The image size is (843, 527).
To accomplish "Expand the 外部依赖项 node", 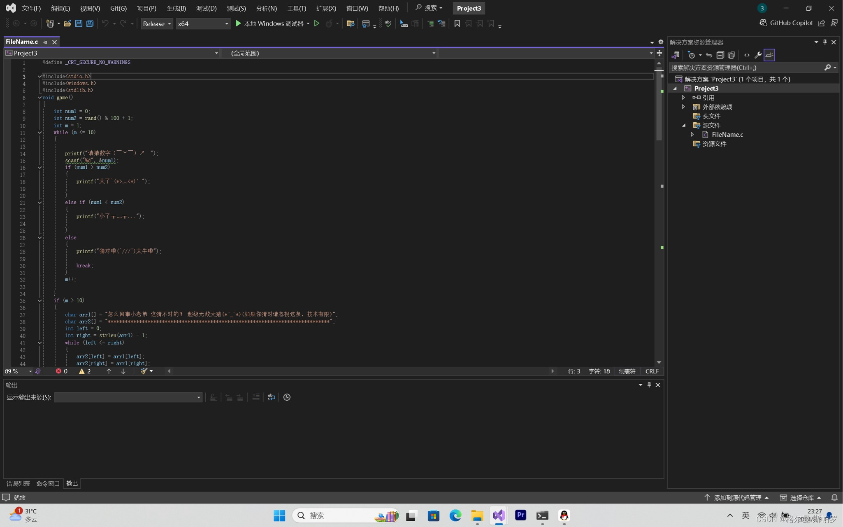I will pos(683,107).
